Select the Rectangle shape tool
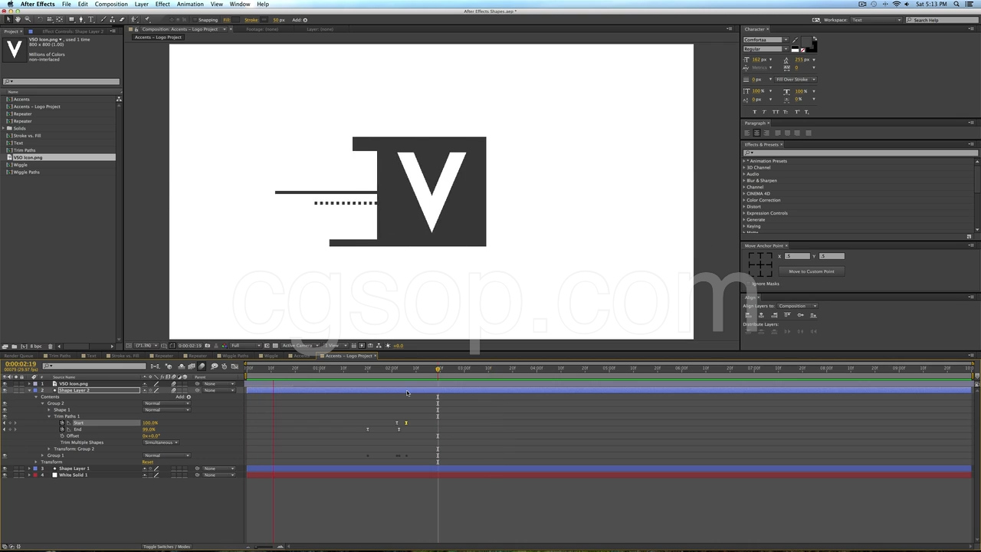The height and width of the screenshot is (552, 981). (71, 19)
